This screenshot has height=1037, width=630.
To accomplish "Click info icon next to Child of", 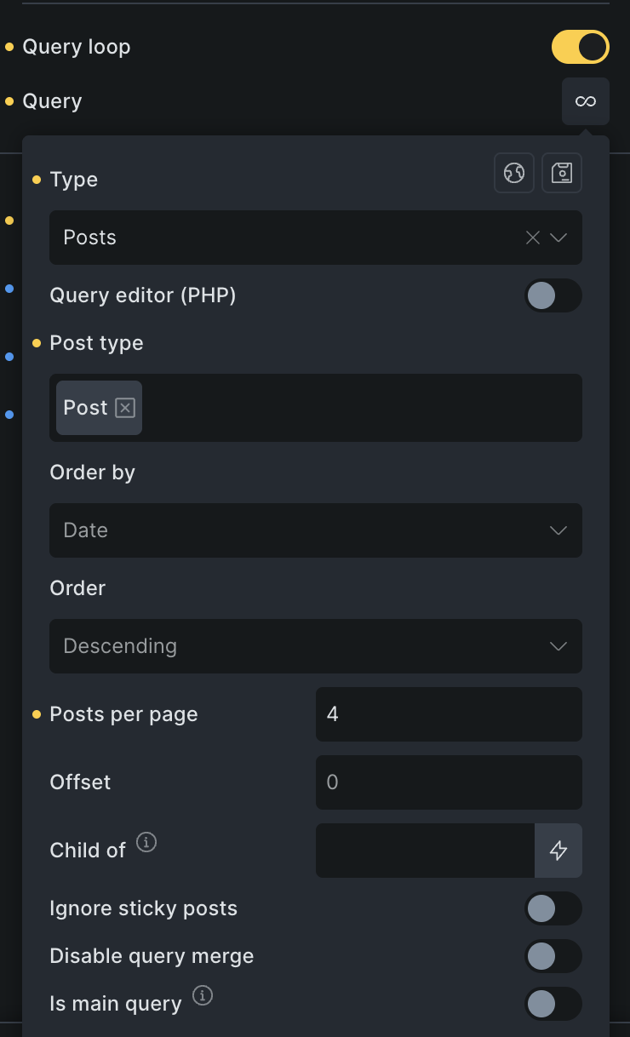I will 146,843.
